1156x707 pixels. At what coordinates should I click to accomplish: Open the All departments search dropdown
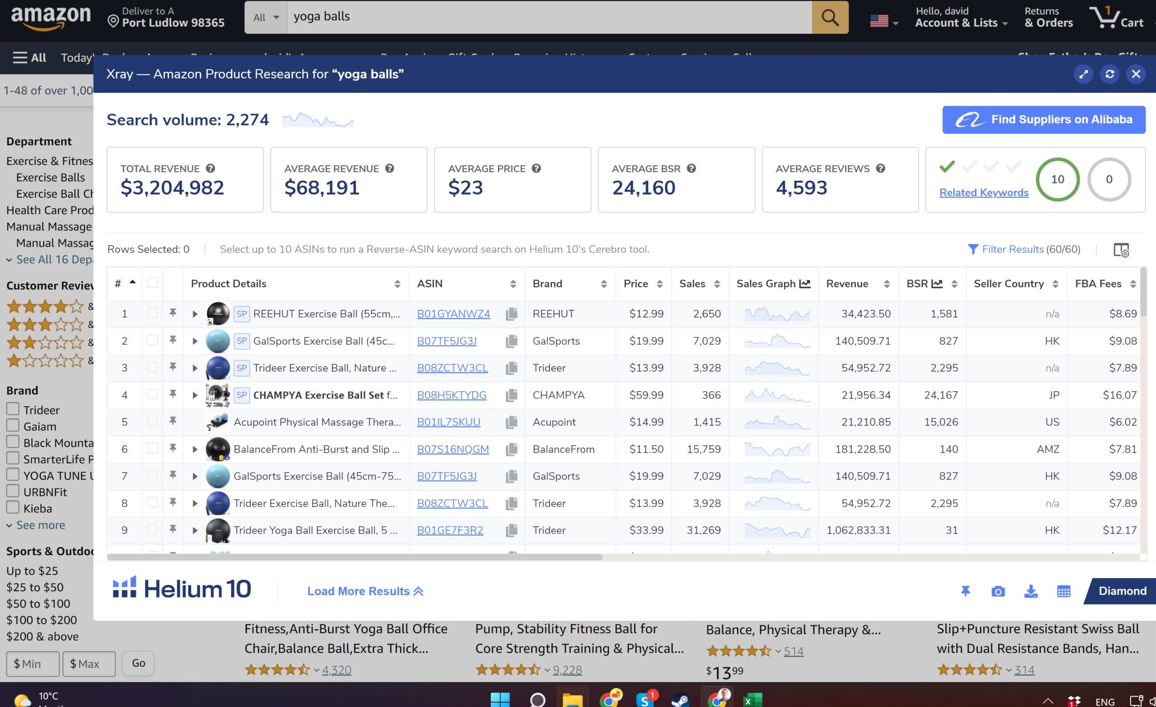pos(266,17)
